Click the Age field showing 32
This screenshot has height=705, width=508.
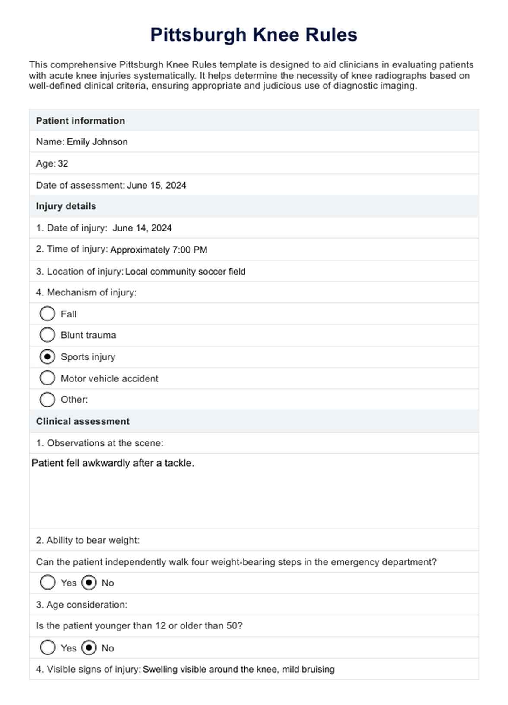coord(63,163)
